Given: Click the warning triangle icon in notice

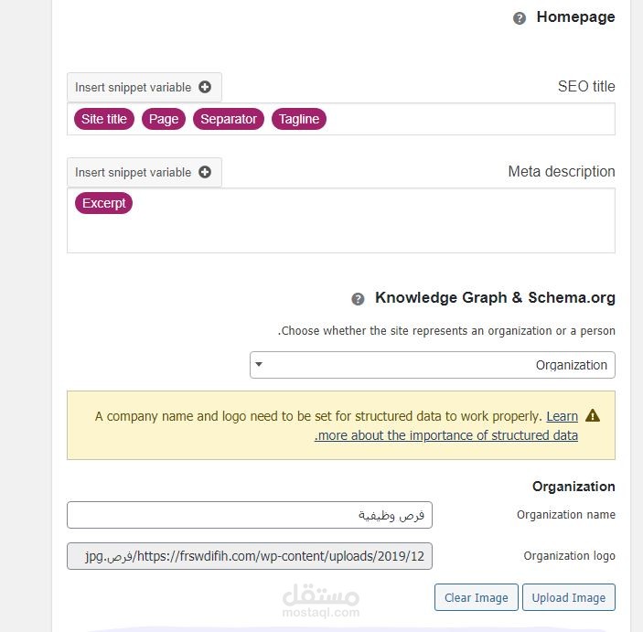Looking at the screenshot, I should coord(593,416).
